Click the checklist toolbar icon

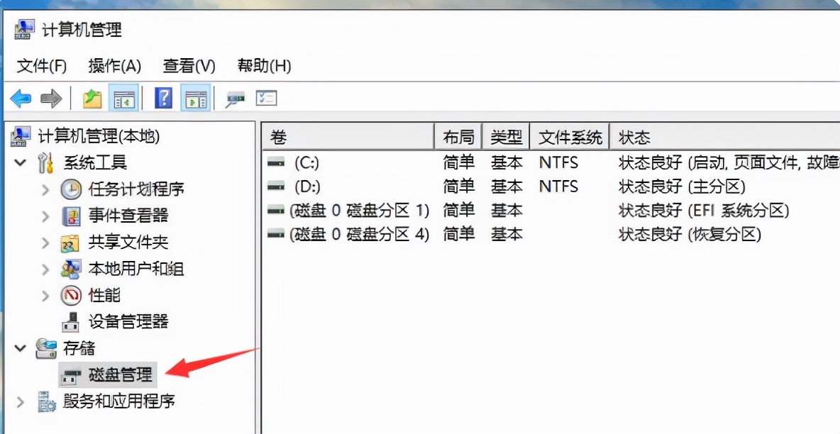(267, 99)
